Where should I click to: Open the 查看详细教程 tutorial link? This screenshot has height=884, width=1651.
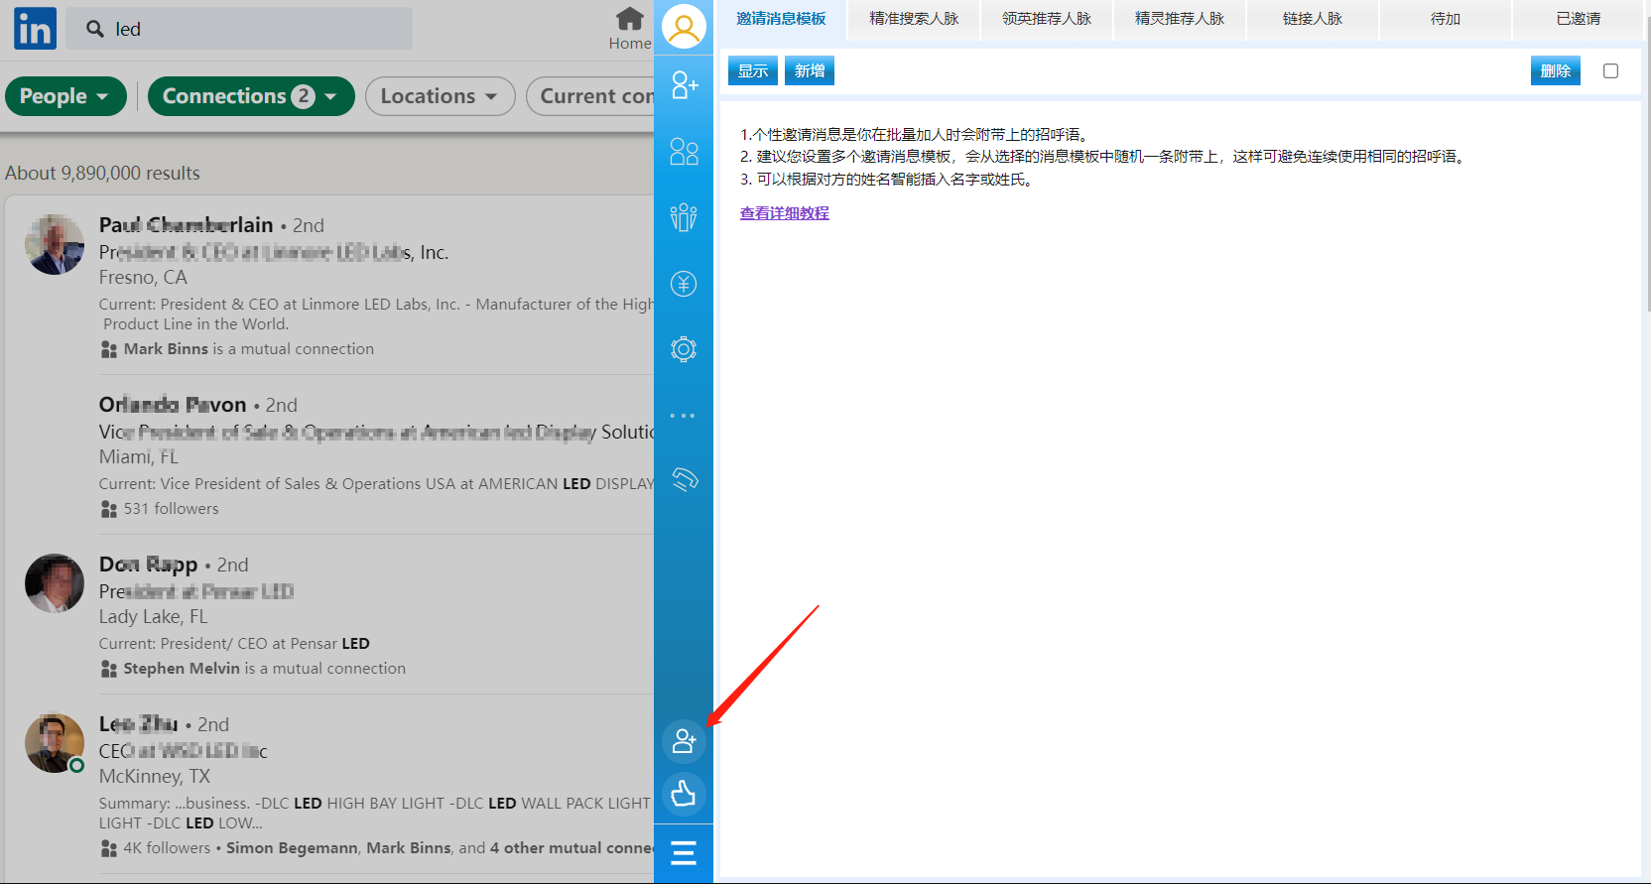(x=784, y=213)
